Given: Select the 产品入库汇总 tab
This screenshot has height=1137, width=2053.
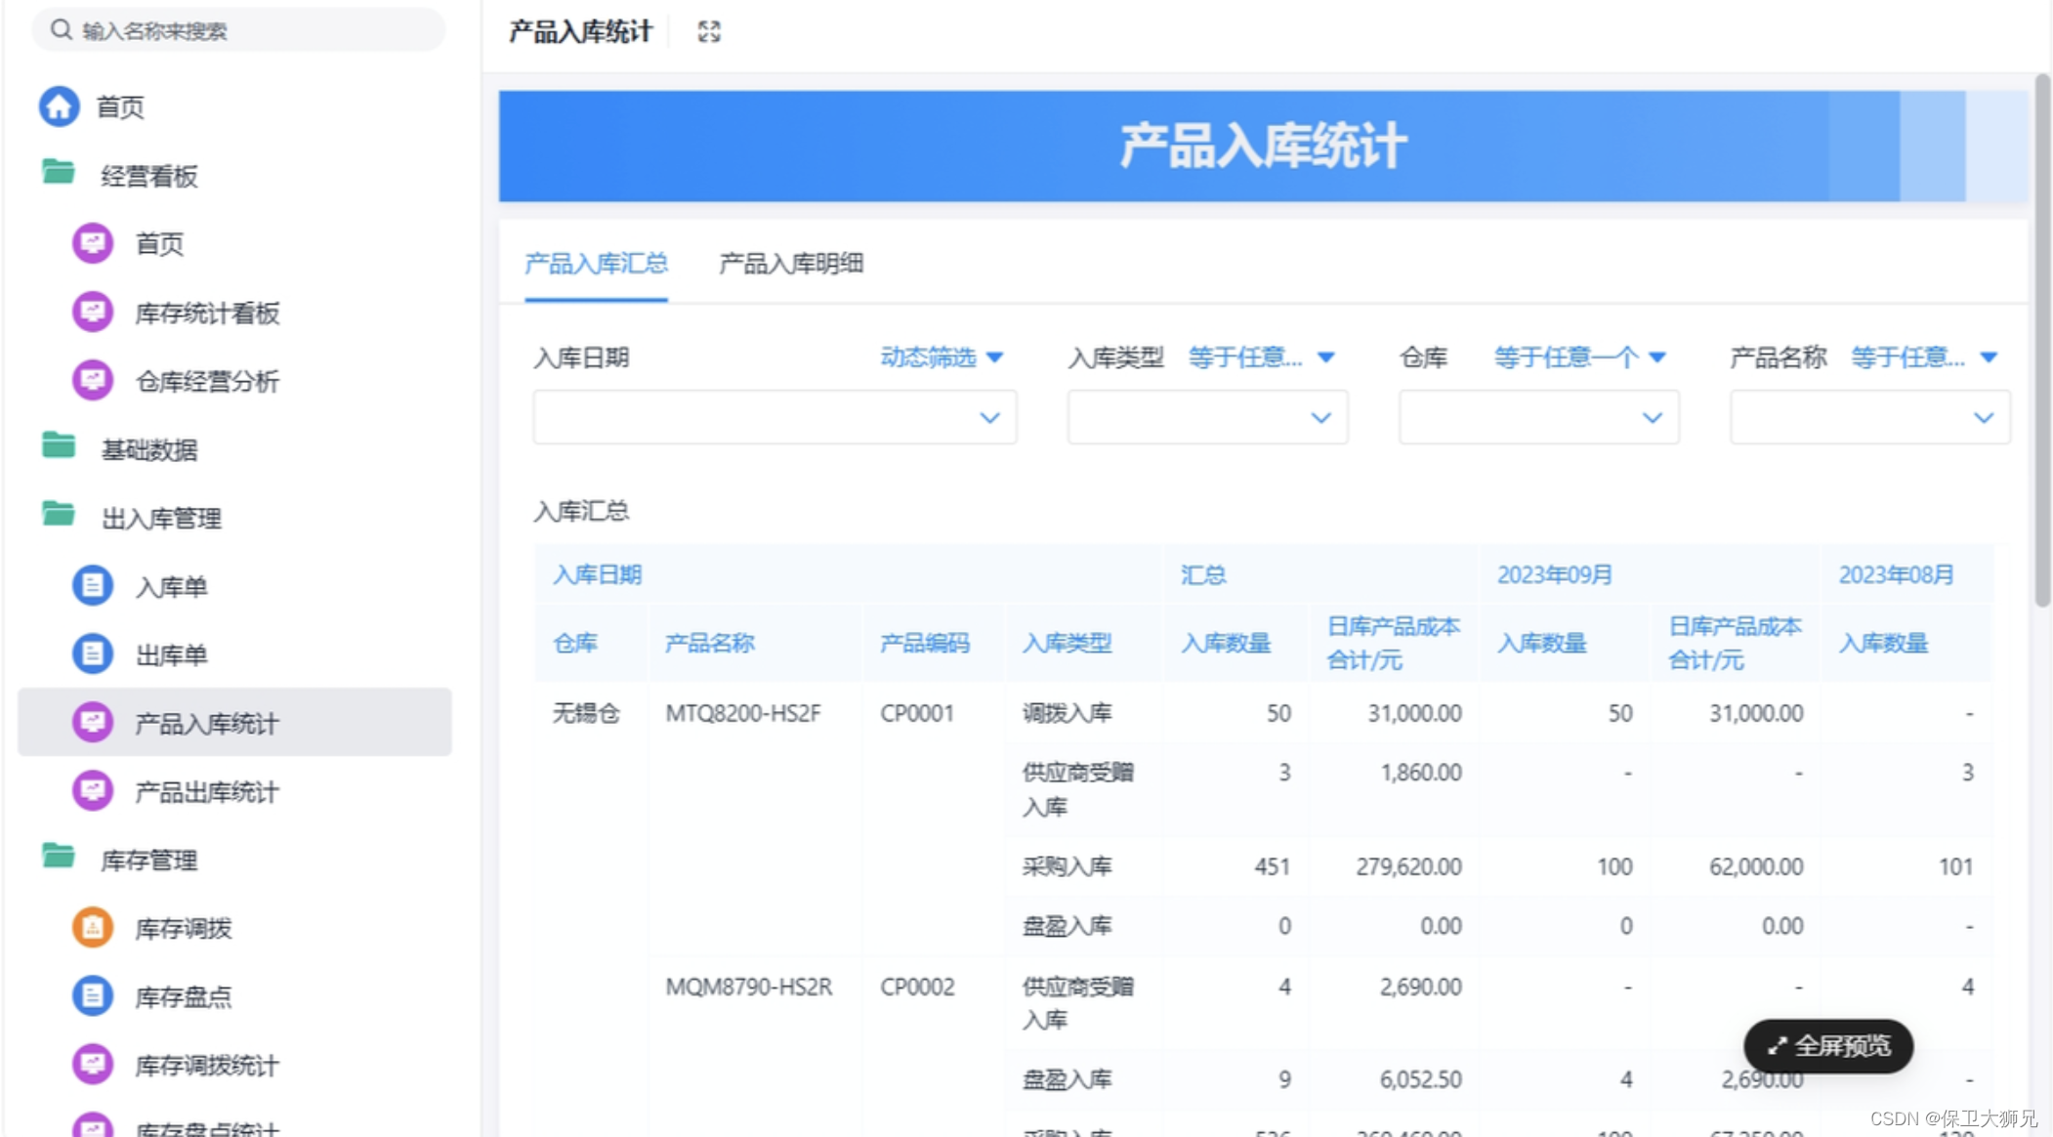Looking at the screenshot, I should tap(596, 264).
